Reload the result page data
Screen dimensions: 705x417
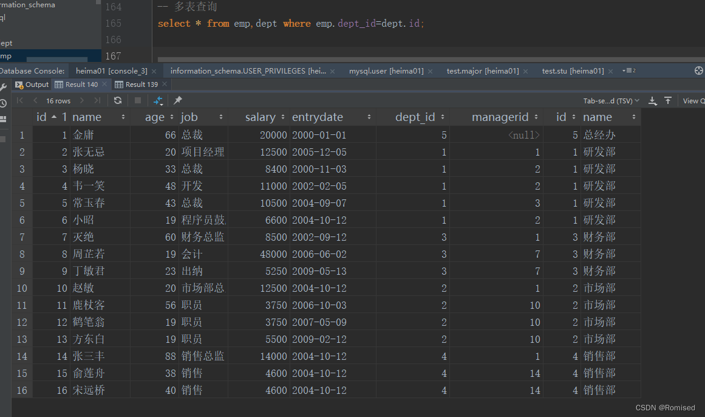(x=118, y=100)
